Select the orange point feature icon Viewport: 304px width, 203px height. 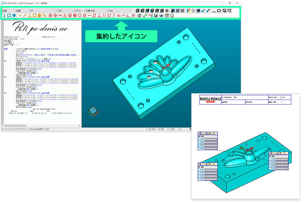click(20, 15)
